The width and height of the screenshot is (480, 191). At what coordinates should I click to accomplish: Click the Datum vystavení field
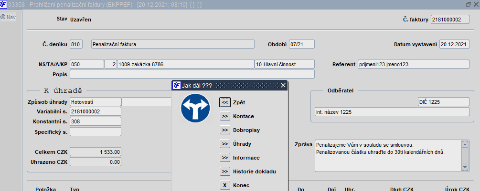coord(454,44)
